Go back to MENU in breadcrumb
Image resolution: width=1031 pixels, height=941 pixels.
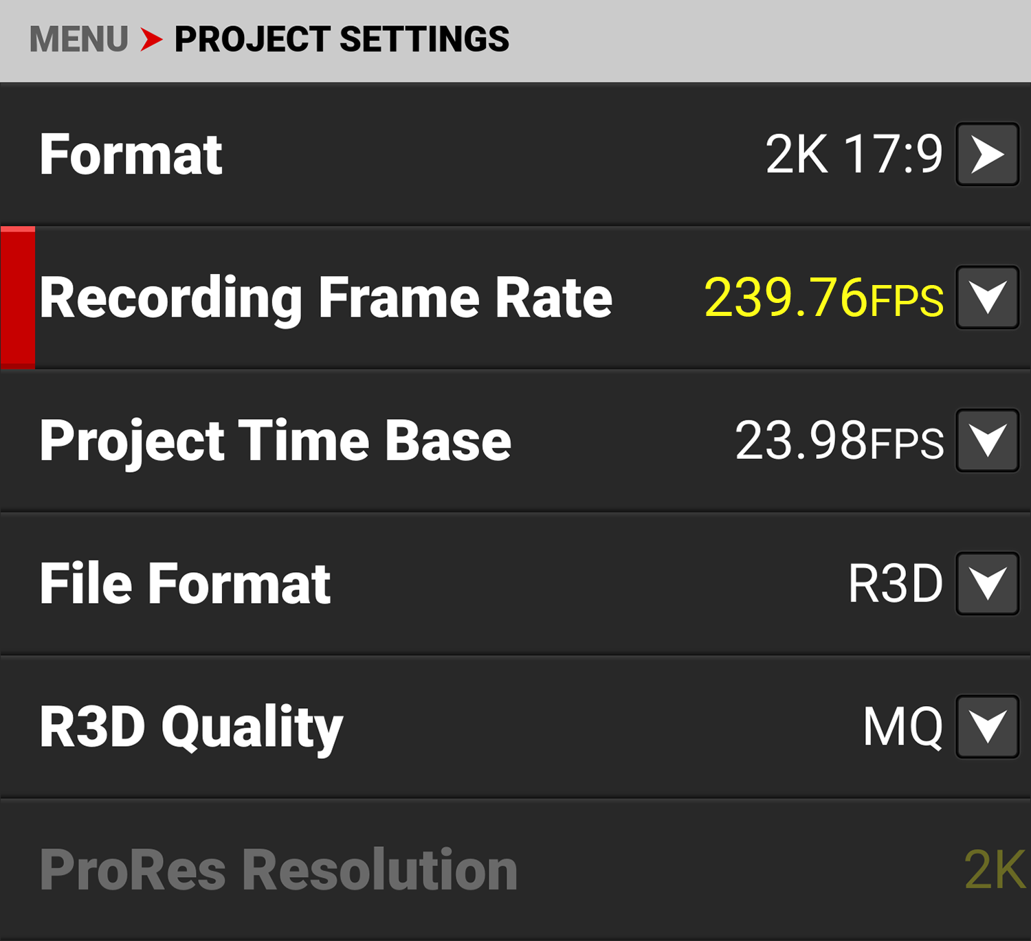coord(78,39)
